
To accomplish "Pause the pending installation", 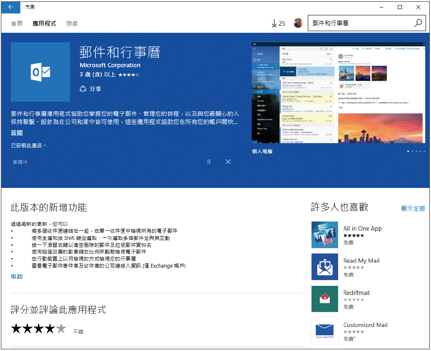I will [209, 162].
